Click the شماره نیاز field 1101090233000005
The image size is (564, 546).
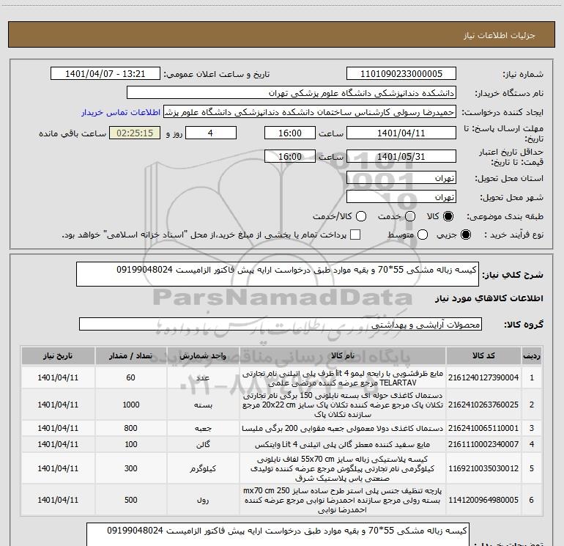click(x=401, y=74)
